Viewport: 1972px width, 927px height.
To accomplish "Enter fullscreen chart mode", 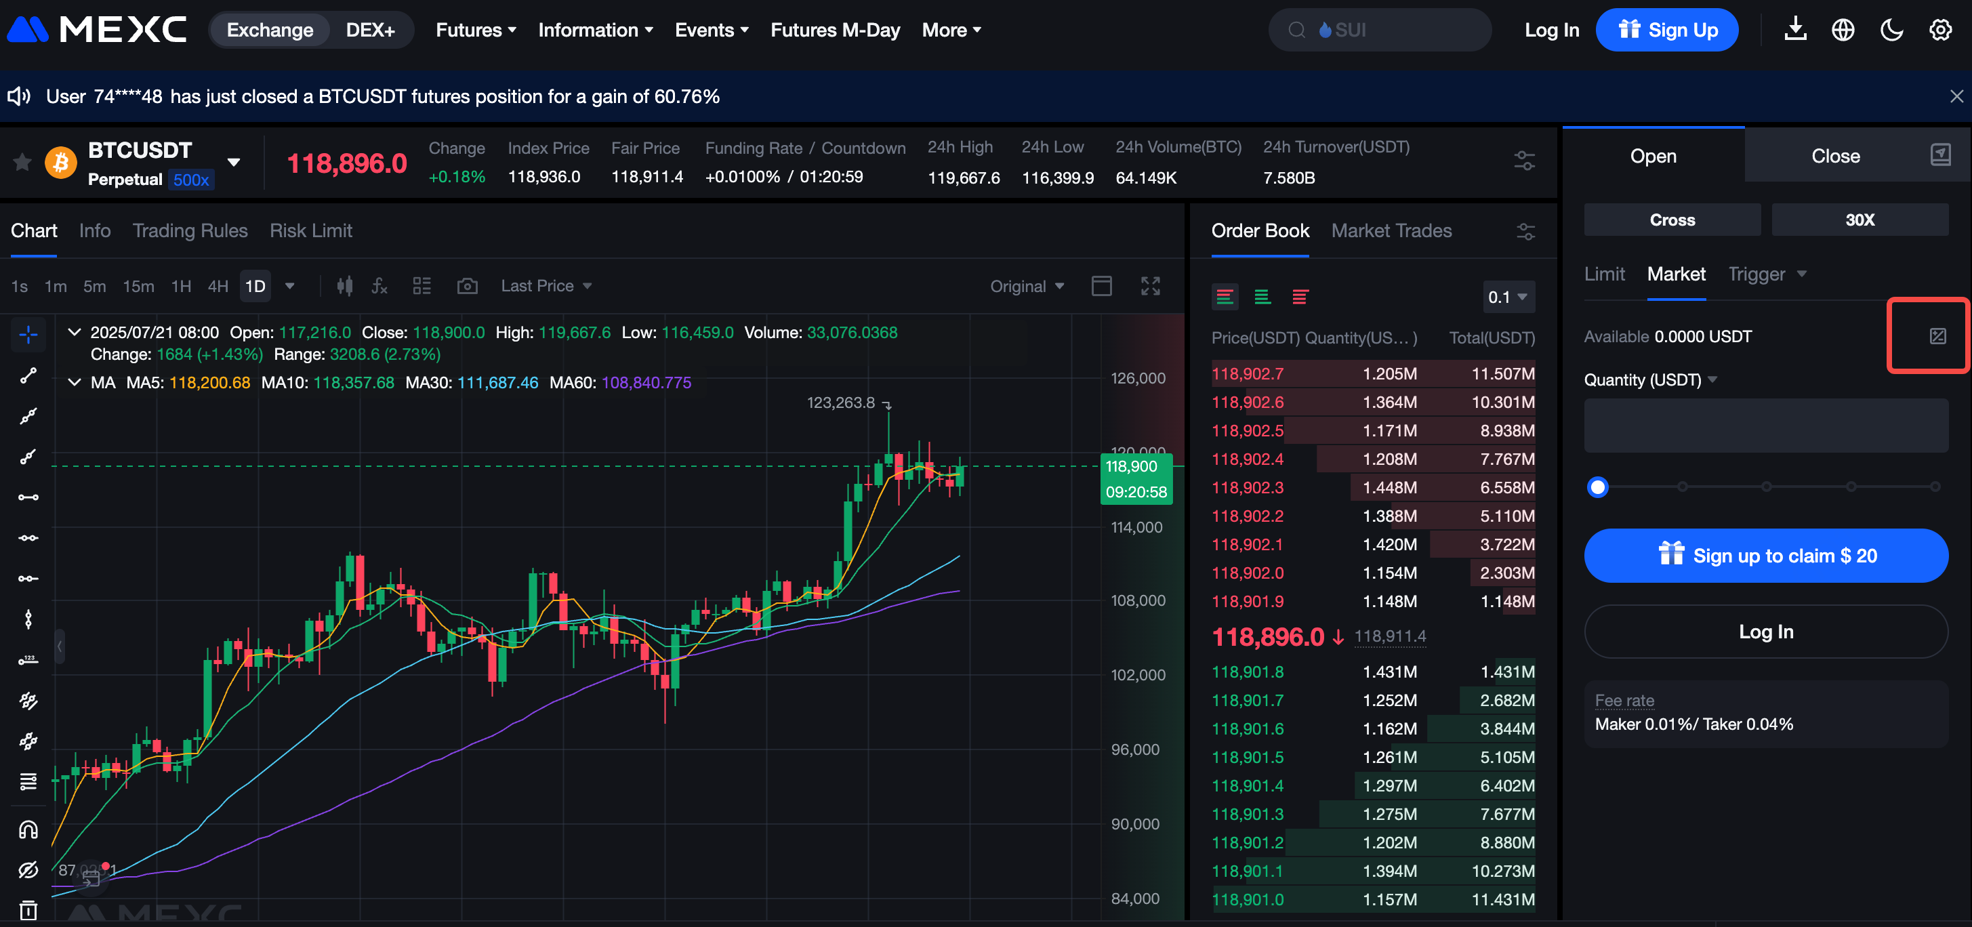I will click(1150, 286).
